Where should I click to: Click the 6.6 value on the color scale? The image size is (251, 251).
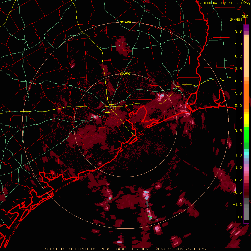click(238, 81)
